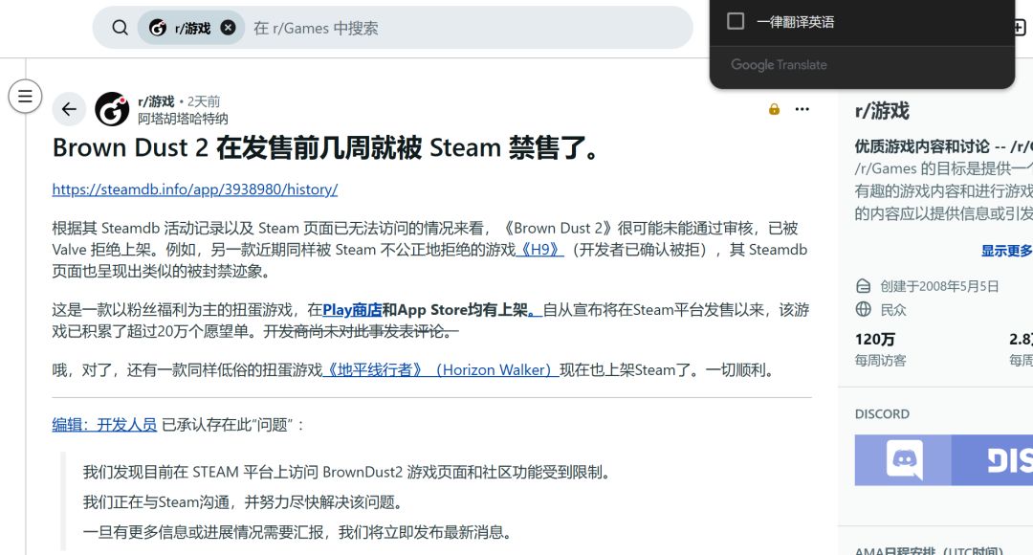The image size is (1033, 555).
Task: Open the 编辑：开发人员 link
Action: [x=104, y=425]
